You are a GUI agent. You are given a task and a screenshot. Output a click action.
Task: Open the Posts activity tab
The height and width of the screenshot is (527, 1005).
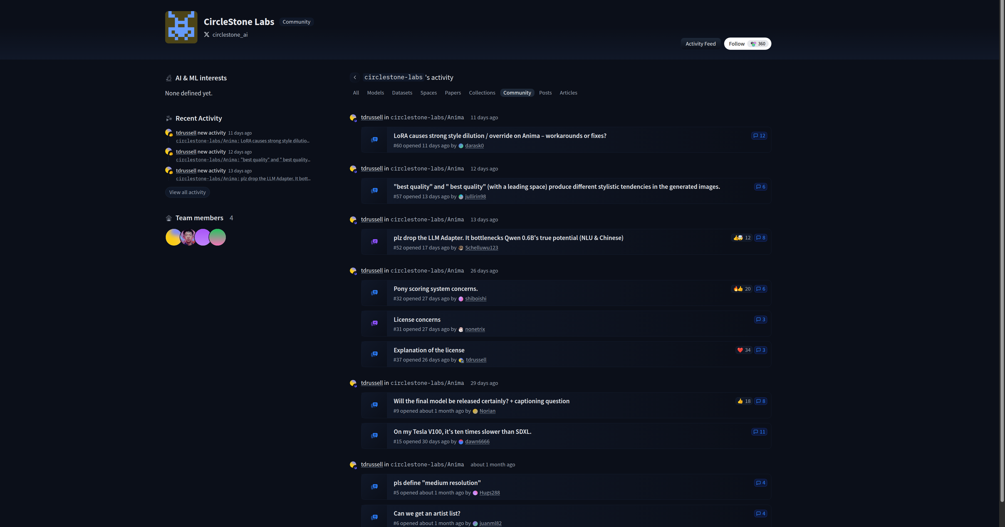click(545, 93)
